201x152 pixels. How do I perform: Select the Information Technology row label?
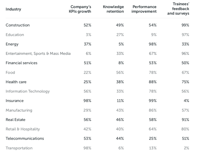click(28, 91)
